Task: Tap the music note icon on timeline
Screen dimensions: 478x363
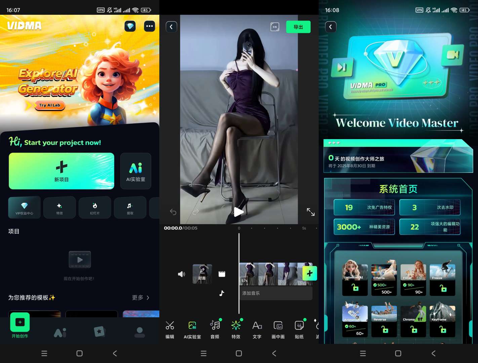Action: pyautogui.click(x=222, y=293)
